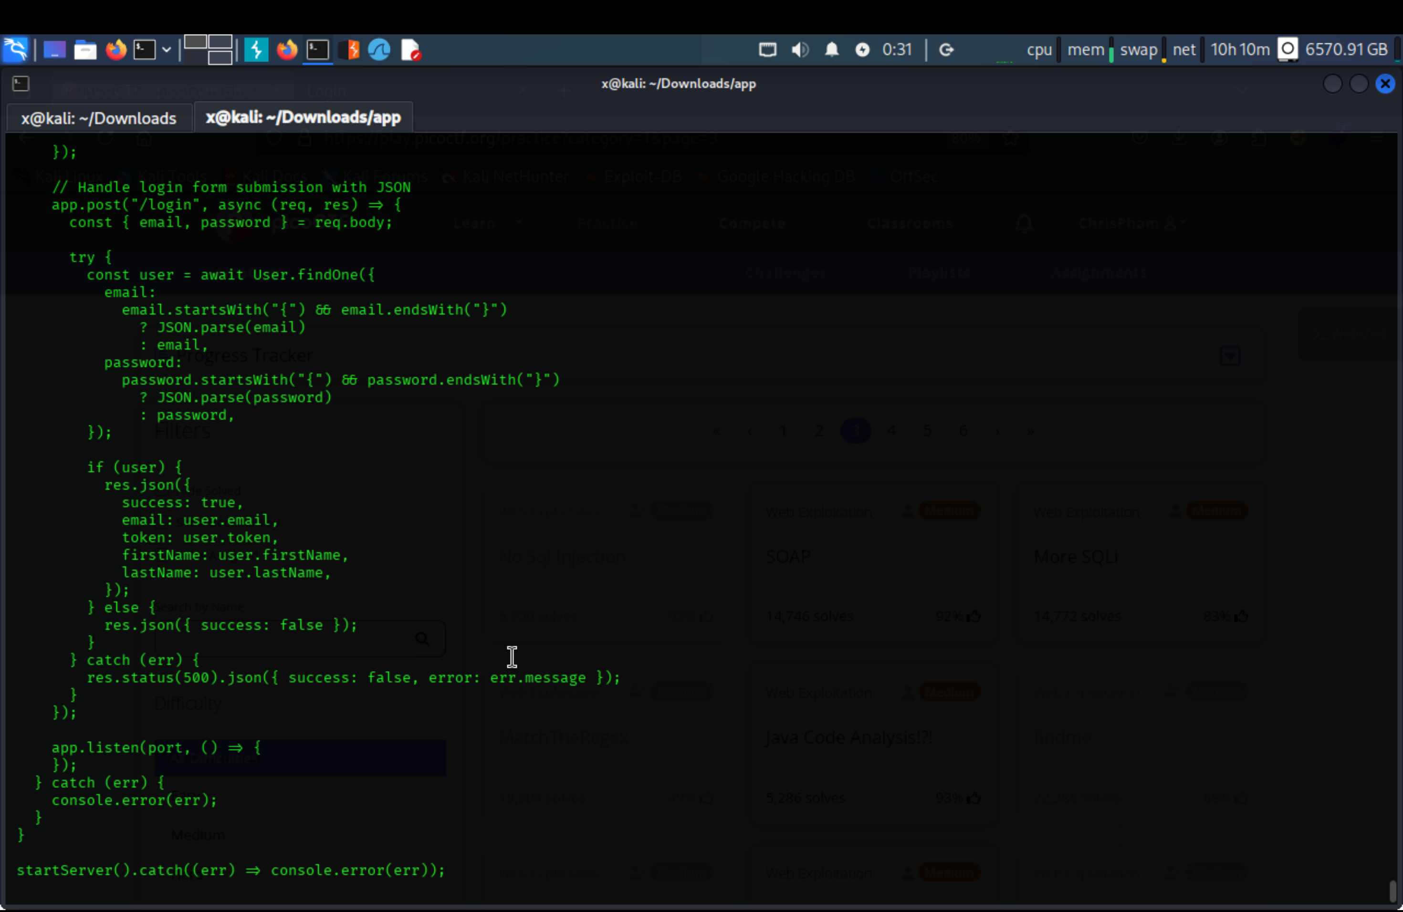Click the console.error(err); line
Screen dimensions: 1403x912
[135, 801]
